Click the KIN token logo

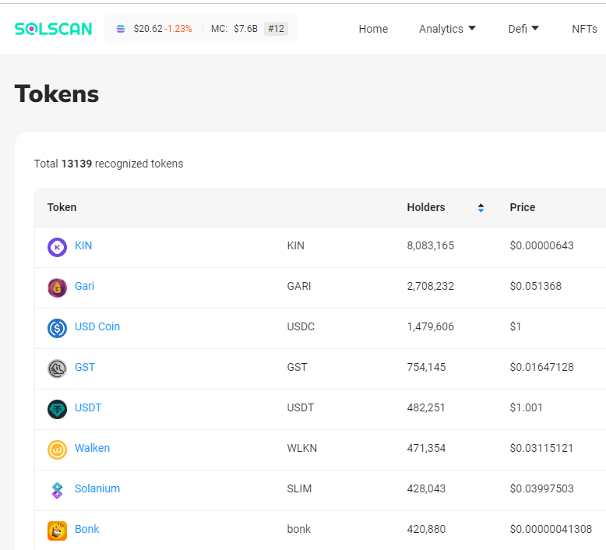pos(57,247)
